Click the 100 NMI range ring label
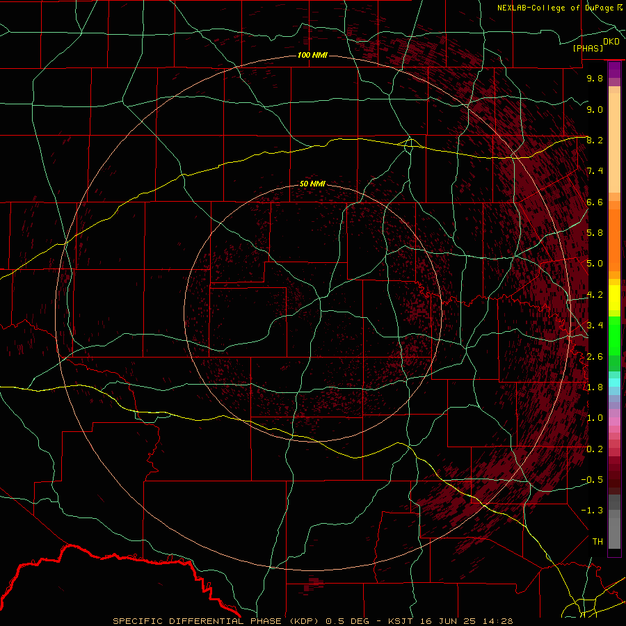 point(312,55)
